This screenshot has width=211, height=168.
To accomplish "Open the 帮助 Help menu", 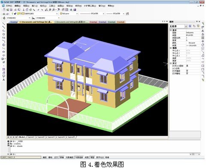I will [x=111, y=6].
